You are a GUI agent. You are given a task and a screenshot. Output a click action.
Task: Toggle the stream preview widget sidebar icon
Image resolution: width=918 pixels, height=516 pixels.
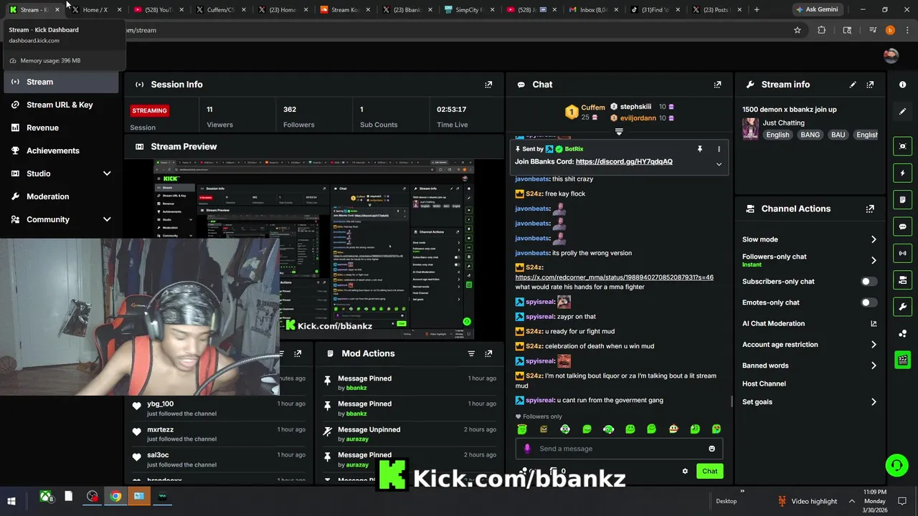coord(902,146)
